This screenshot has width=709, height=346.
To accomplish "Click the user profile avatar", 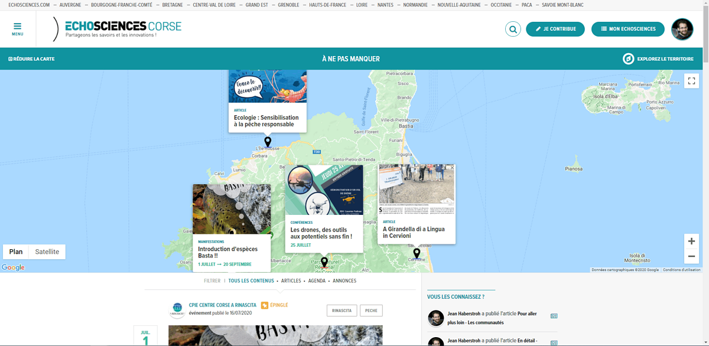I will (682, 29).
